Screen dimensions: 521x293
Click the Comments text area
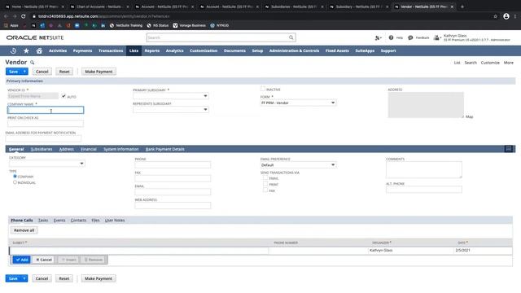(x=423, y=170)
